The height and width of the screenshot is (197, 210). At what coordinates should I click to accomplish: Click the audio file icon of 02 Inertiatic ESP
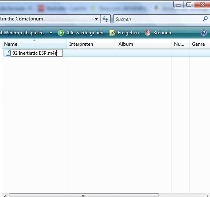8,53
